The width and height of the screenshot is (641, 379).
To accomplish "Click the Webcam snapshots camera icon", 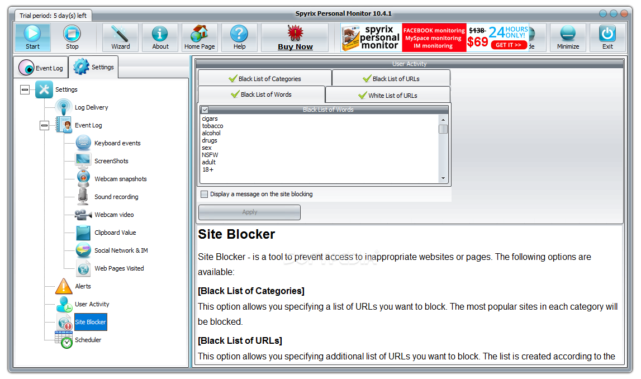I will click(83, 179).
